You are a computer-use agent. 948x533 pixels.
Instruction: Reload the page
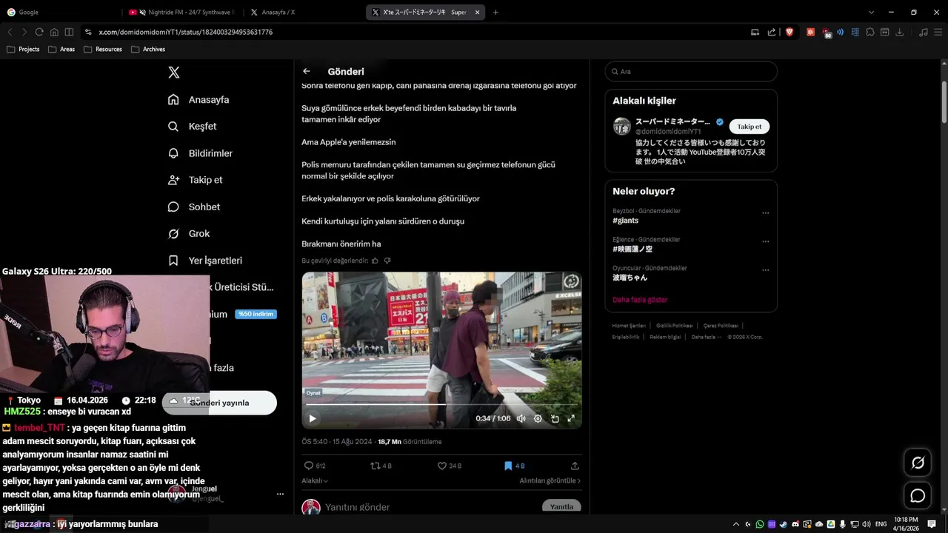pos(39,32)
